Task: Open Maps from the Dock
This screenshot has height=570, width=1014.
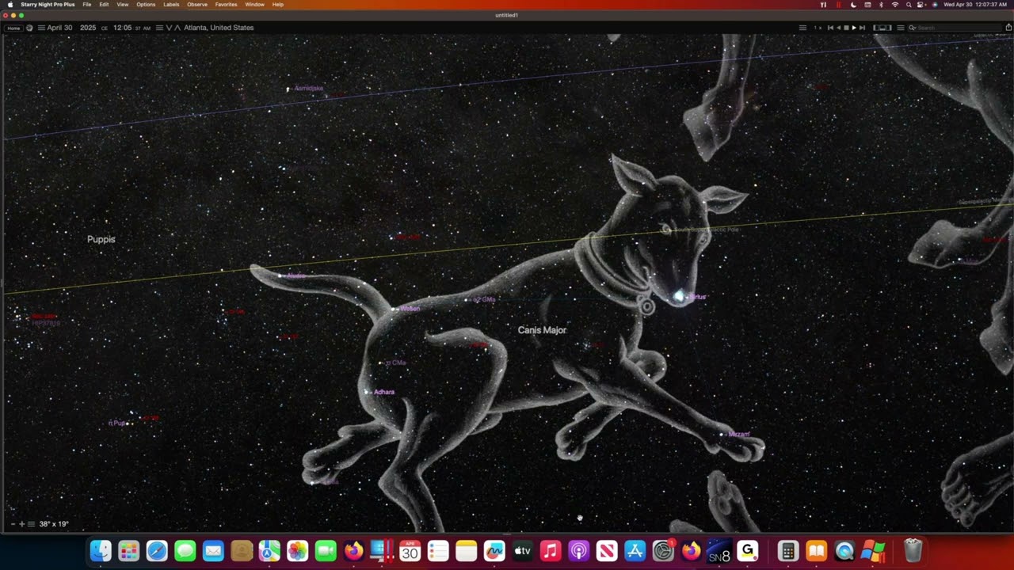Action: point(269,550)
